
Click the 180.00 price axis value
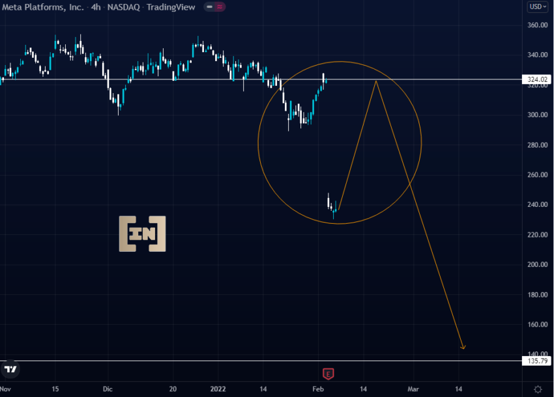[x=538, y=295]
